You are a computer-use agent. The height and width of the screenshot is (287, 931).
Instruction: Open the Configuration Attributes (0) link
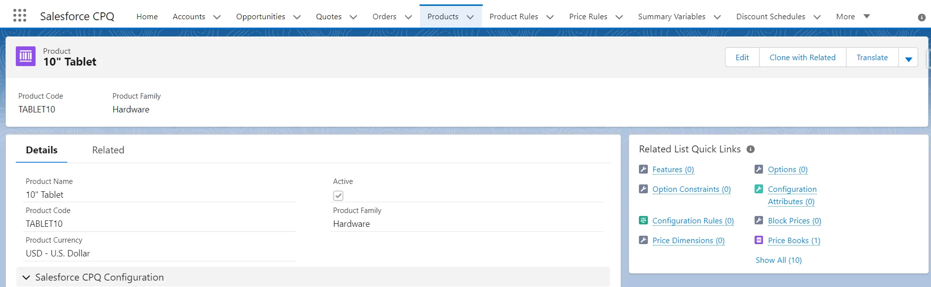pyautogui.click(x=792, y=195)
